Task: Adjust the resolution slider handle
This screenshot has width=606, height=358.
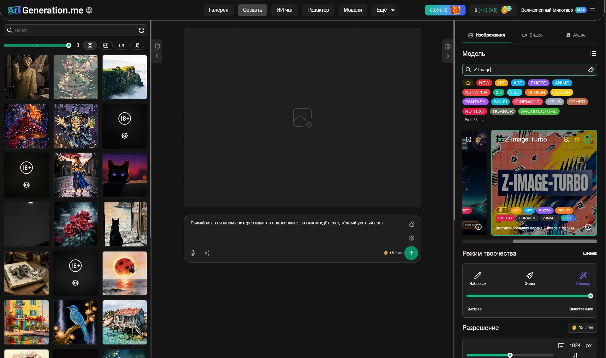Action: (510, 355)
